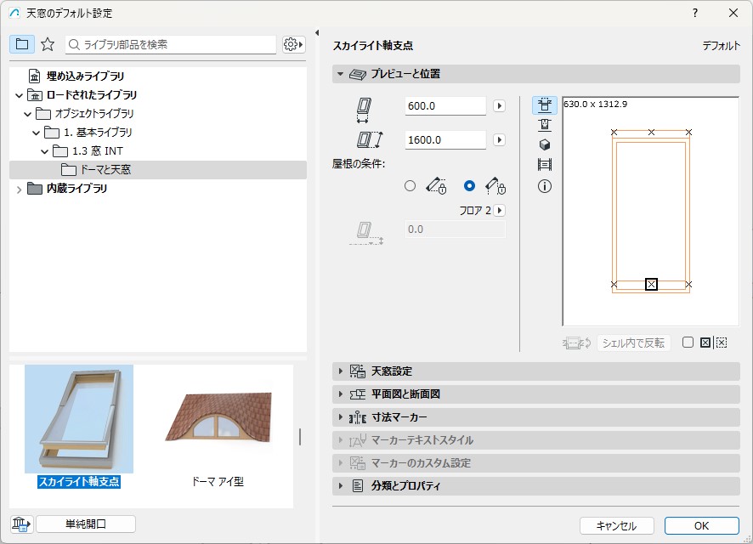Expand the 分類とプロパティ section

click(341, 486)
